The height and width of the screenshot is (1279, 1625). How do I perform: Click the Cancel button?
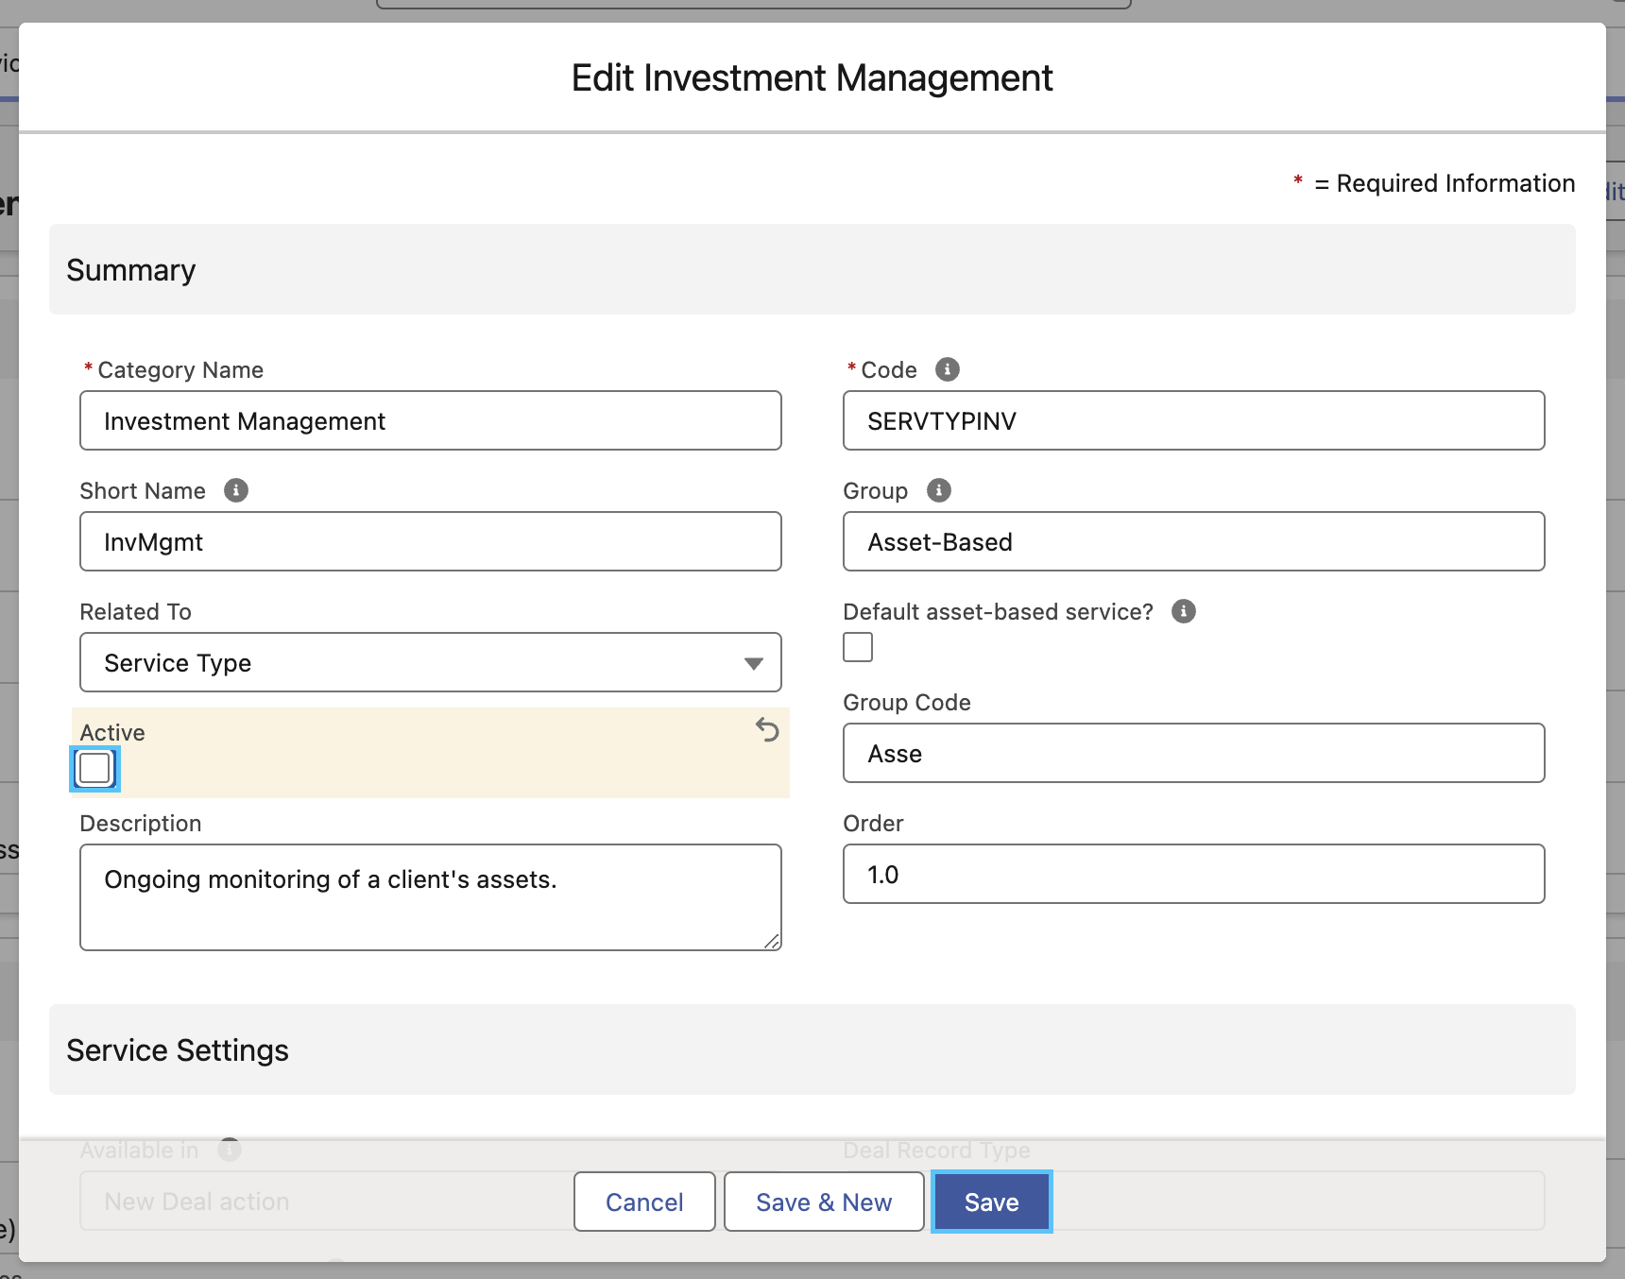(644, 1202)
